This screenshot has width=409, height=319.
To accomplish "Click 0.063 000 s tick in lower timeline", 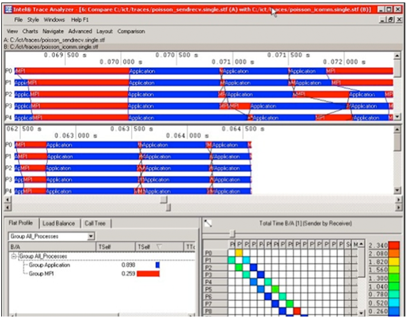I will click(x=76, y=136).
